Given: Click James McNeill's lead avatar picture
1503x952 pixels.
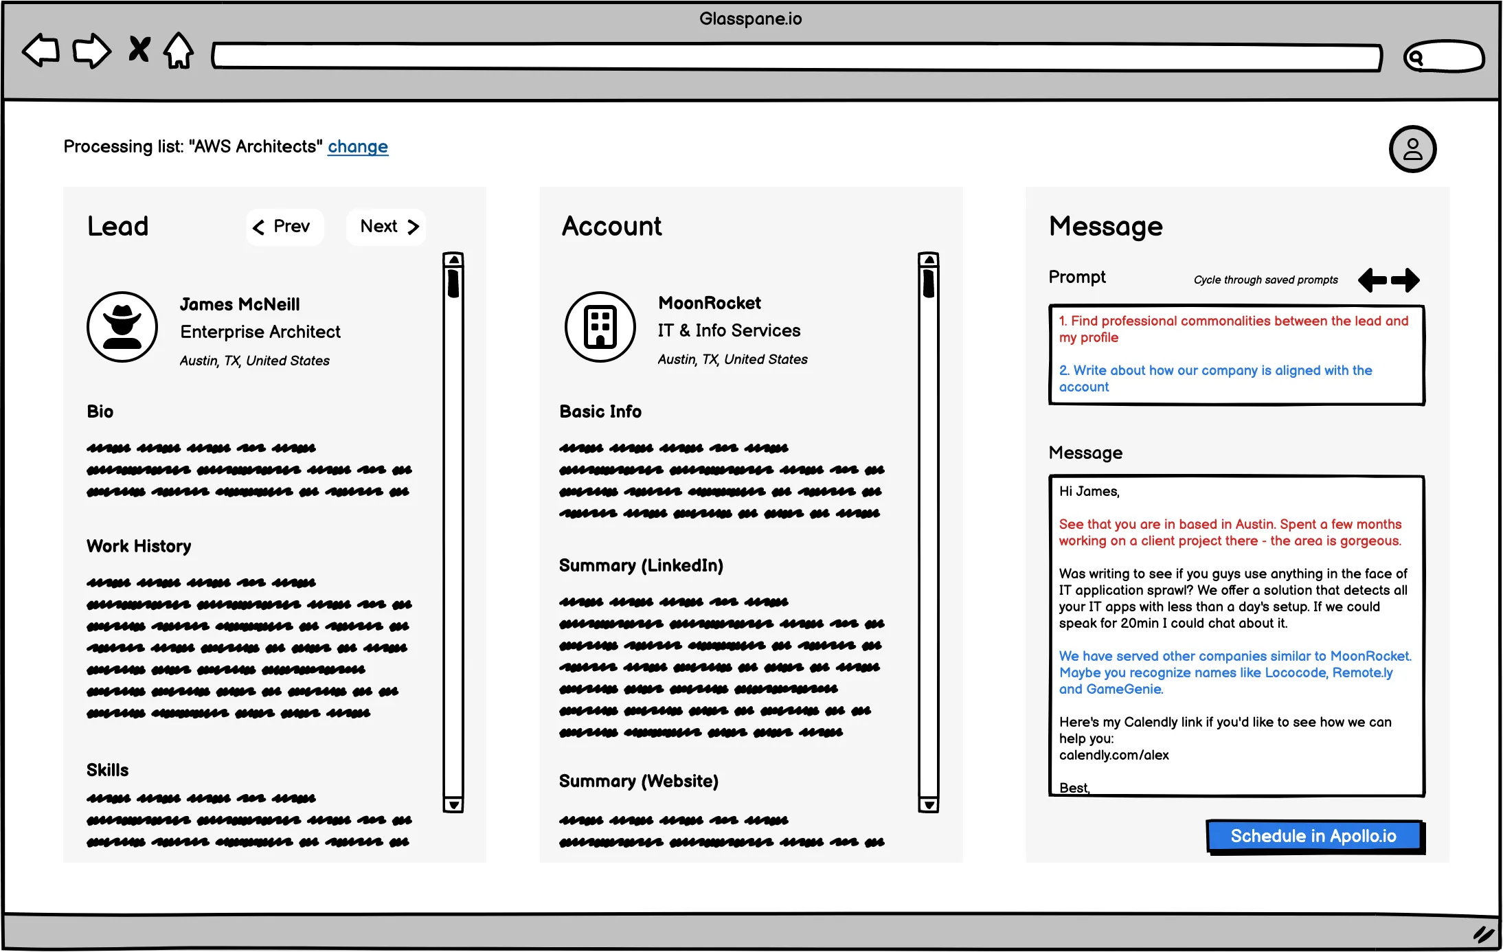Looking at the screenshot, I should 122,327.
